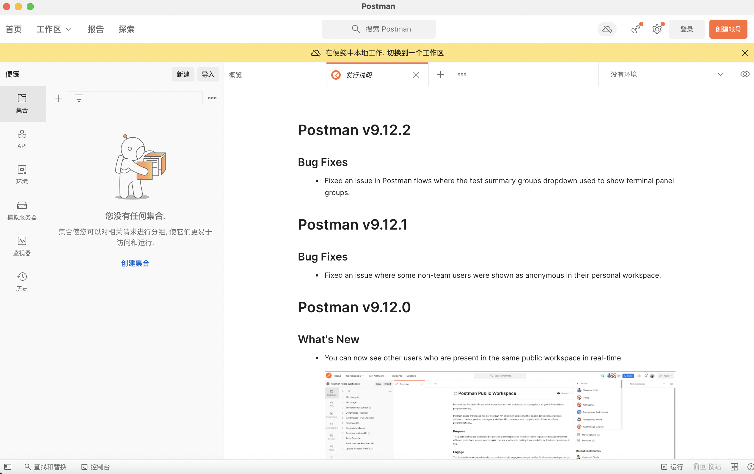Open the 运行 runner in status bar
Image resolution: width=754 pixels, height=474 pixels.
pos(672,467)
